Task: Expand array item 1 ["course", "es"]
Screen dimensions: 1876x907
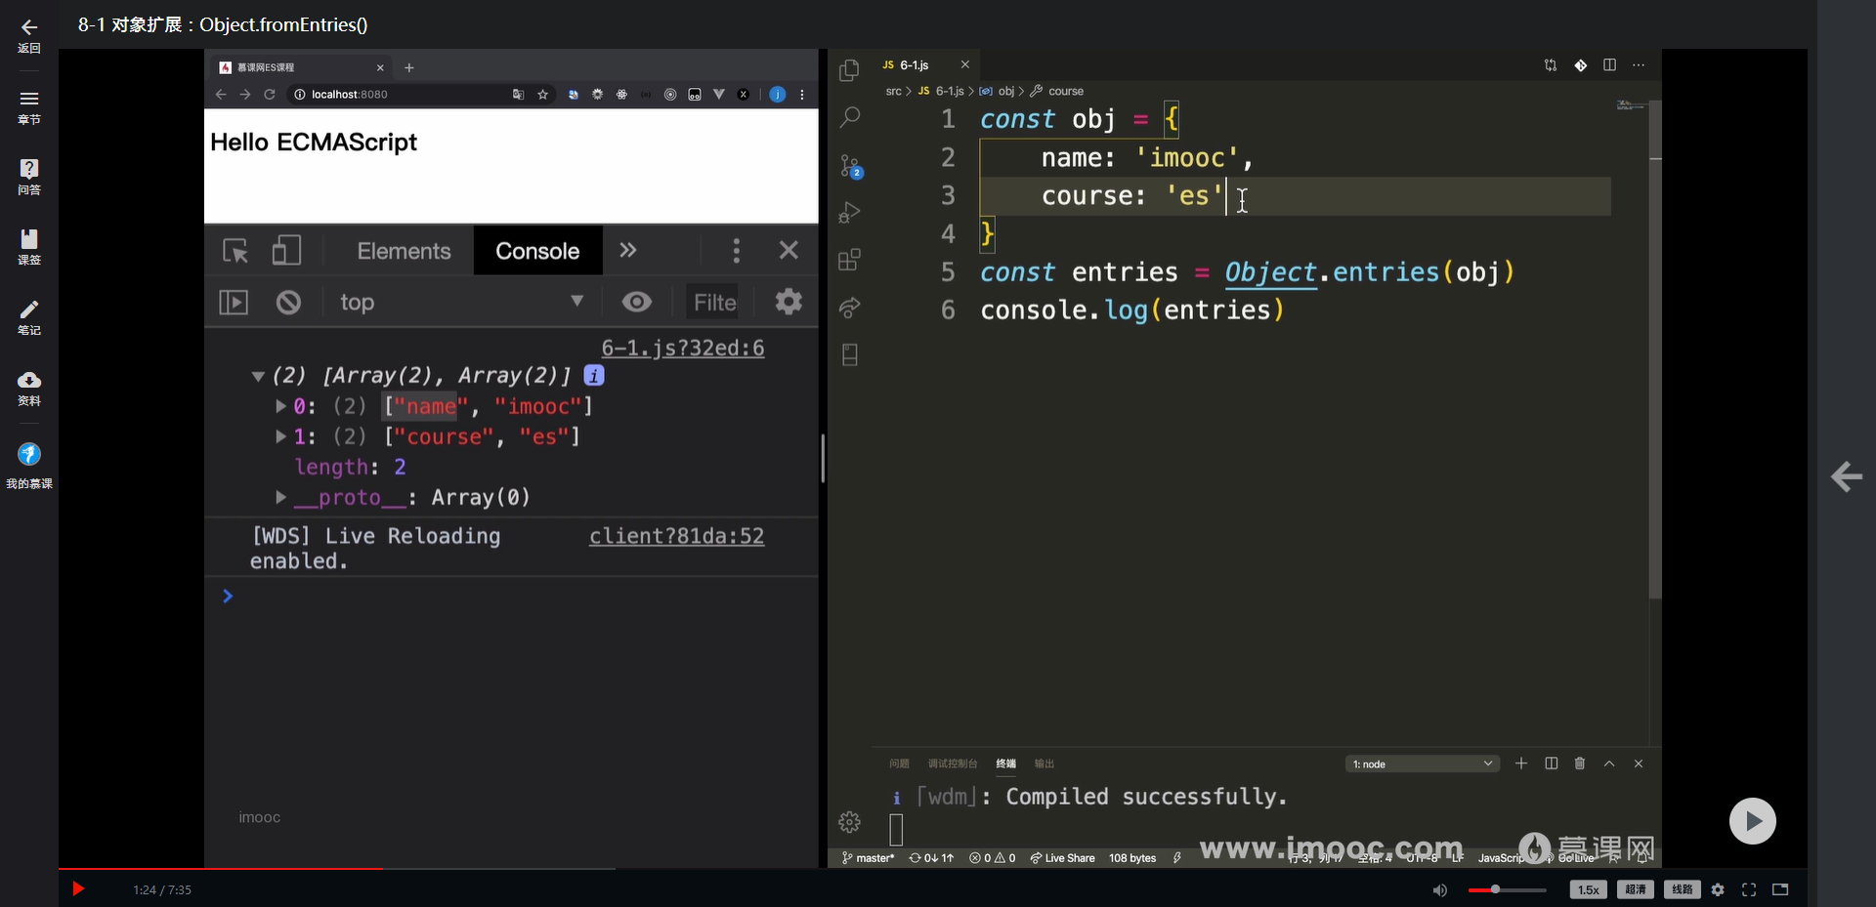Action: tap(281, 436)
